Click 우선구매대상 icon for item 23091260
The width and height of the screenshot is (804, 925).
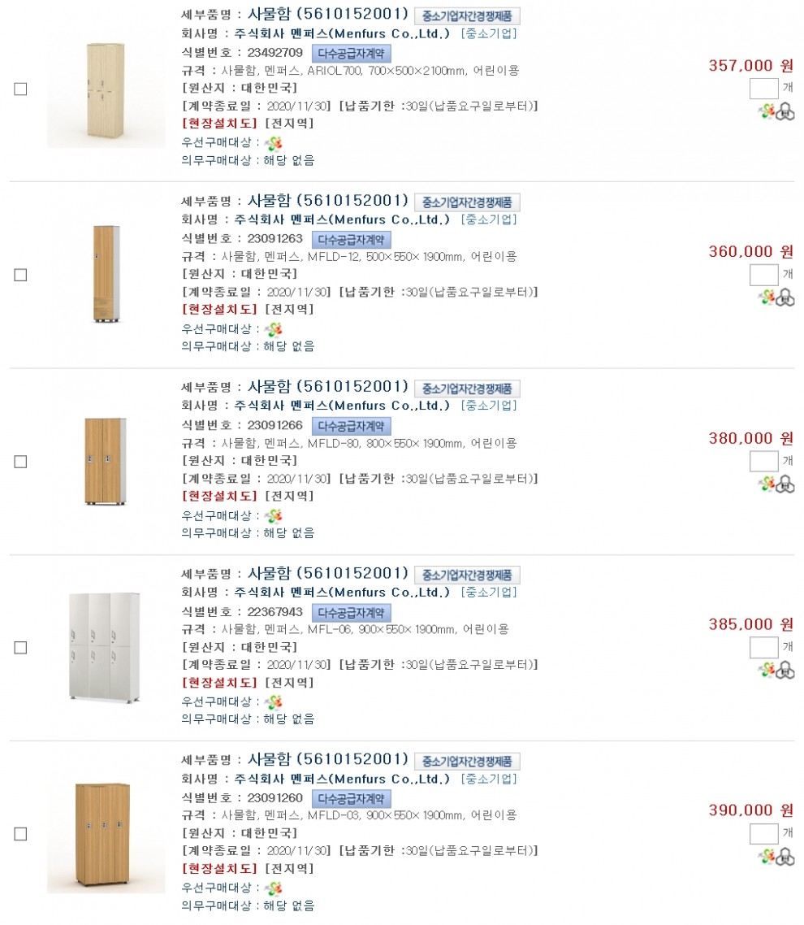(x=274, y=888)
